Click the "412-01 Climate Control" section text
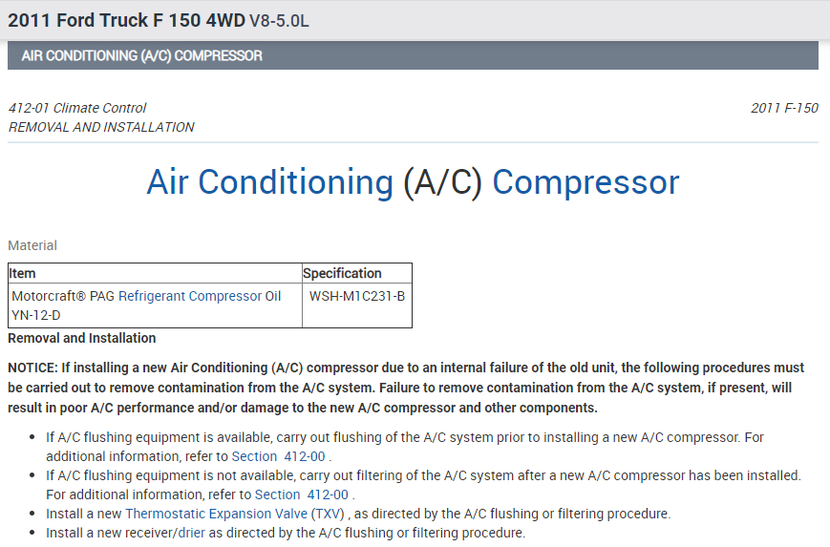The height and width of the screenshot is (547, 830). click(x=77, y=108)
